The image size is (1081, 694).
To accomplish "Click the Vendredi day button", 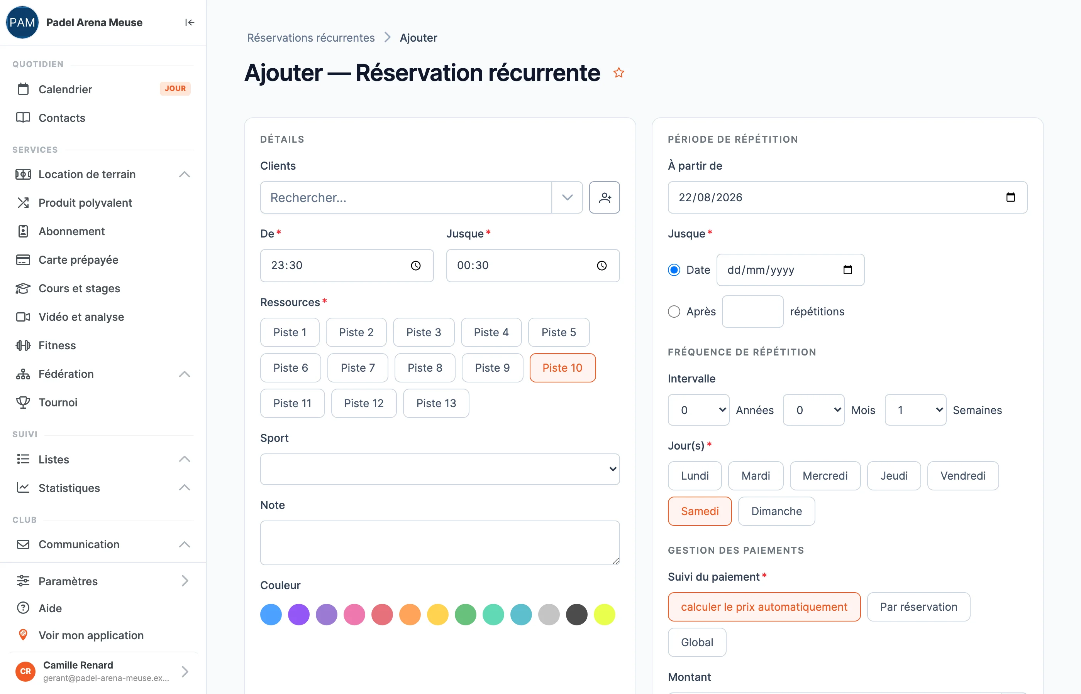I will 962,475.
